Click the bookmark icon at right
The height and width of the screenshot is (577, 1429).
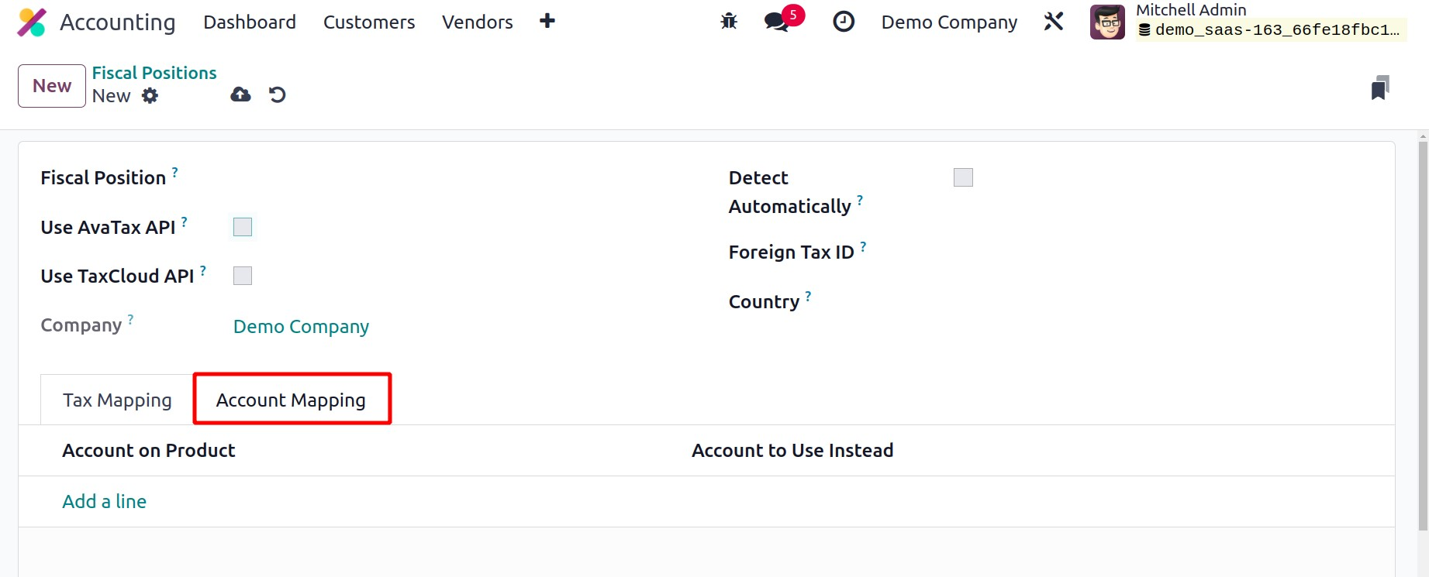1379,88
